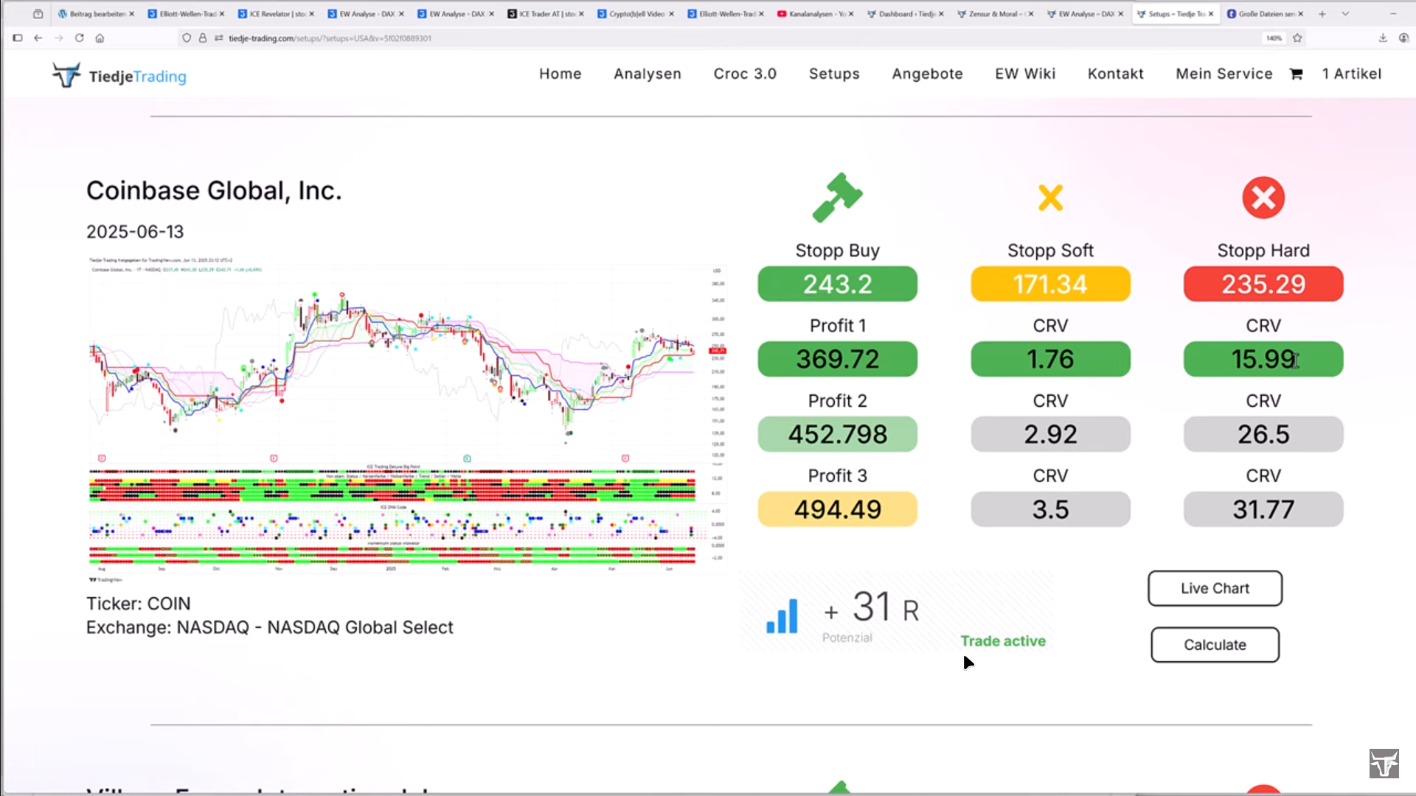Reload the page with refresh icon
The image size is (1416, 796).
79,38
